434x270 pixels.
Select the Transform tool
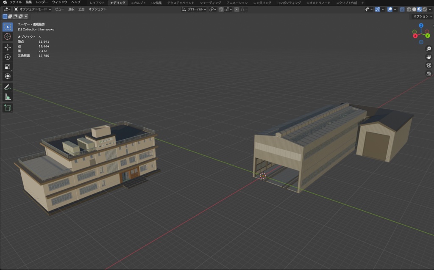(x=8, y=76)
